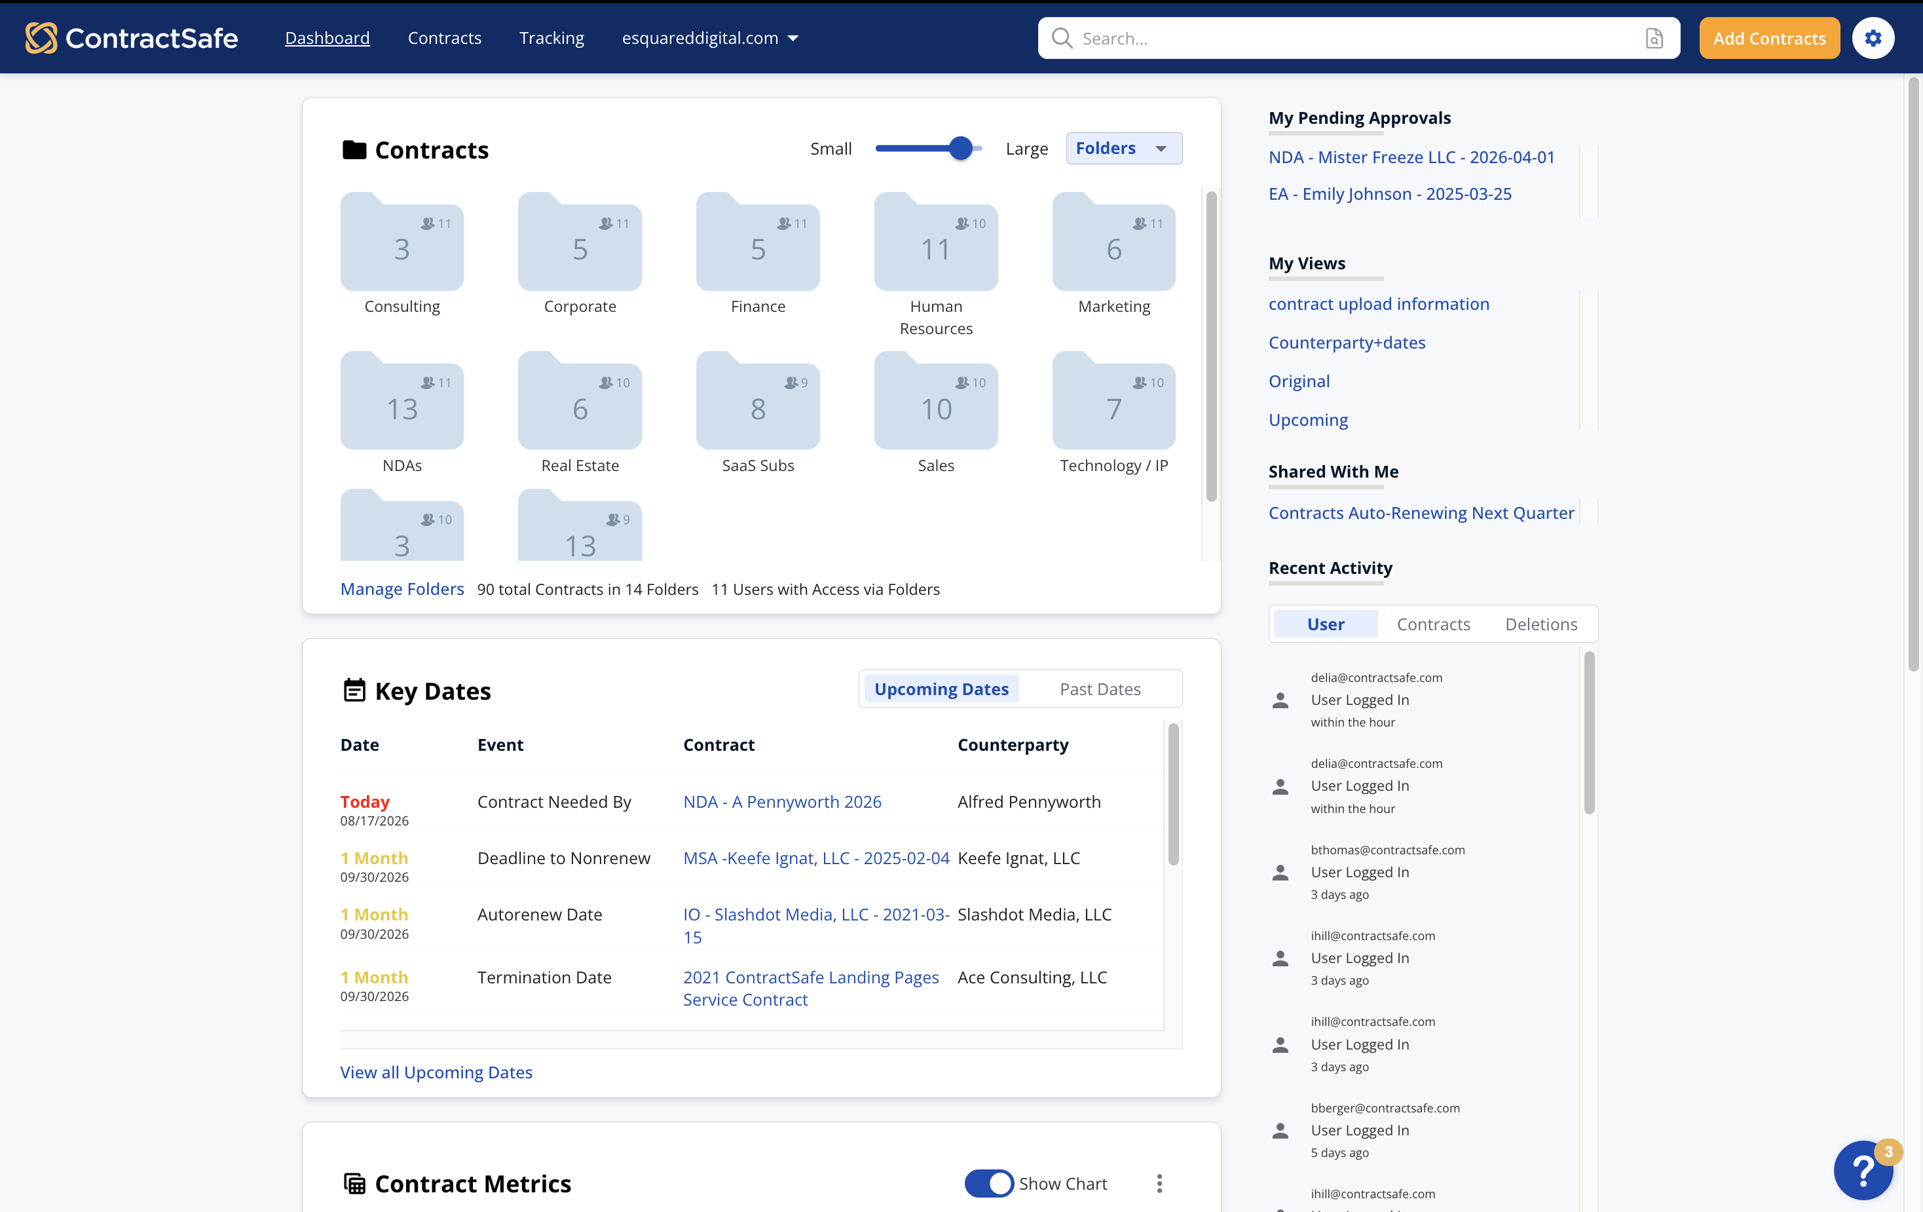Click the ContractSafe logo
Screen dimensions: 1923x1212
[x=131, y=37]
